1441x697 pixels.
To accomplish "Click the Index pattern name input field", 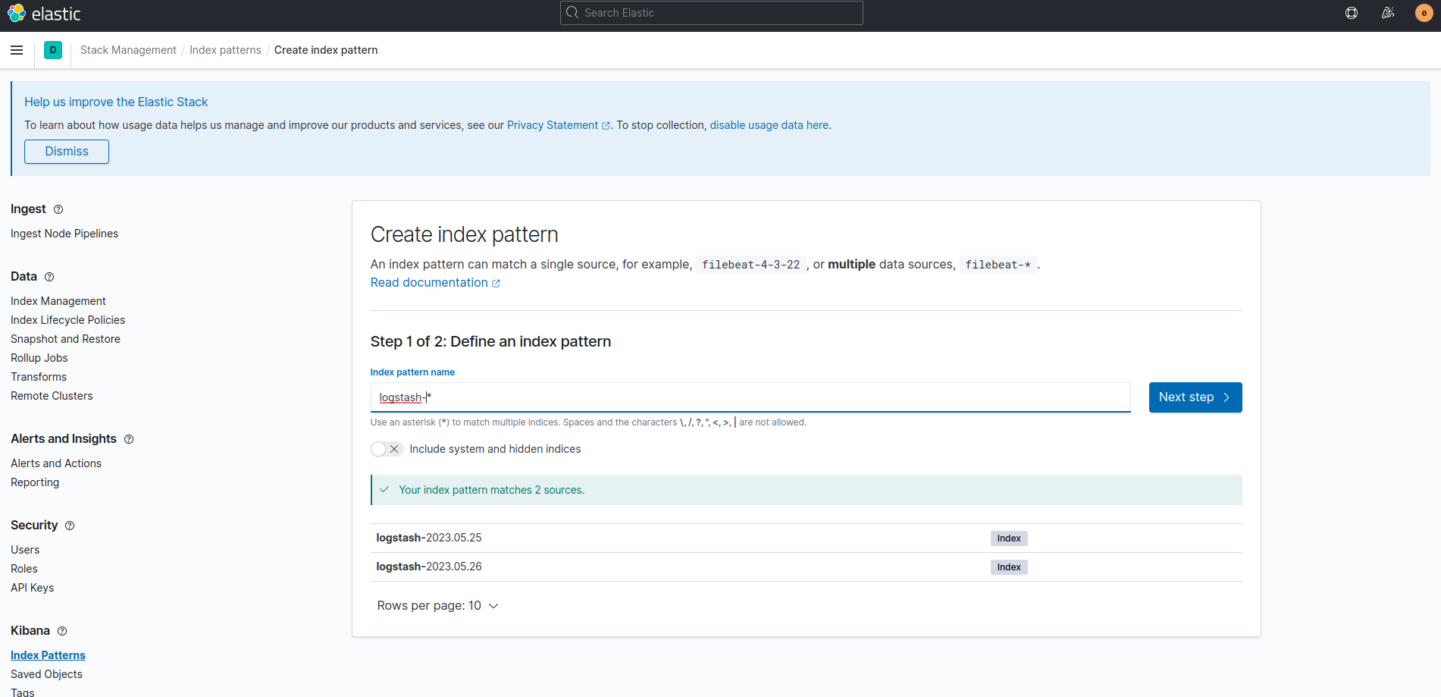I will pos(750,397).
